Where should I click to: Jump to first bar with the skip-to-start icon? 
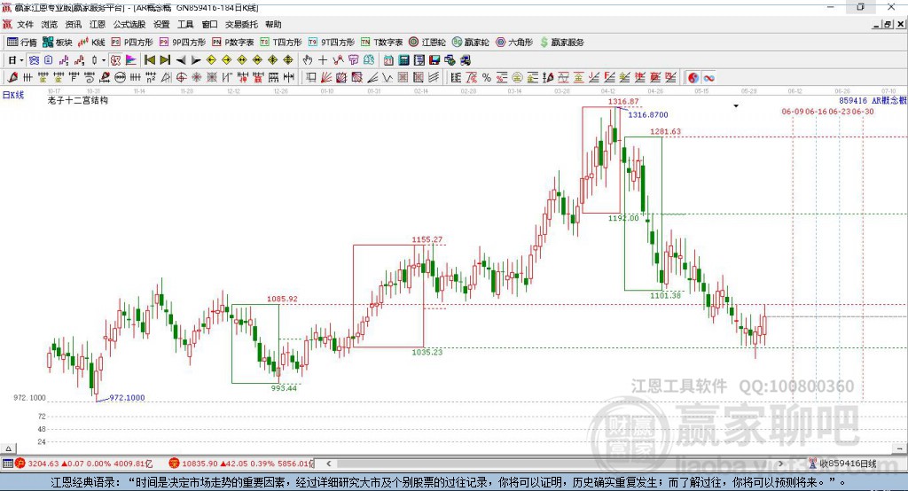(149, 60)
